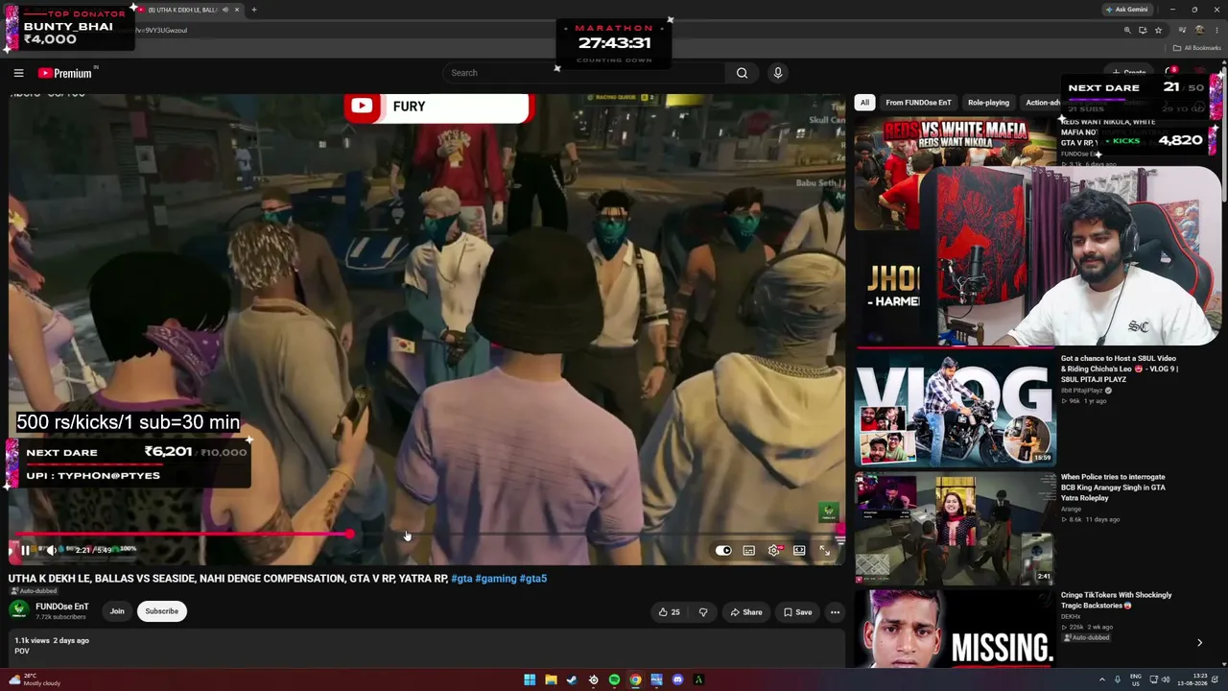This screenshot has height=691, width=1228.
Task: Open the FUNDOse EnT channel avatar
Action: click(x=18, y=610)
